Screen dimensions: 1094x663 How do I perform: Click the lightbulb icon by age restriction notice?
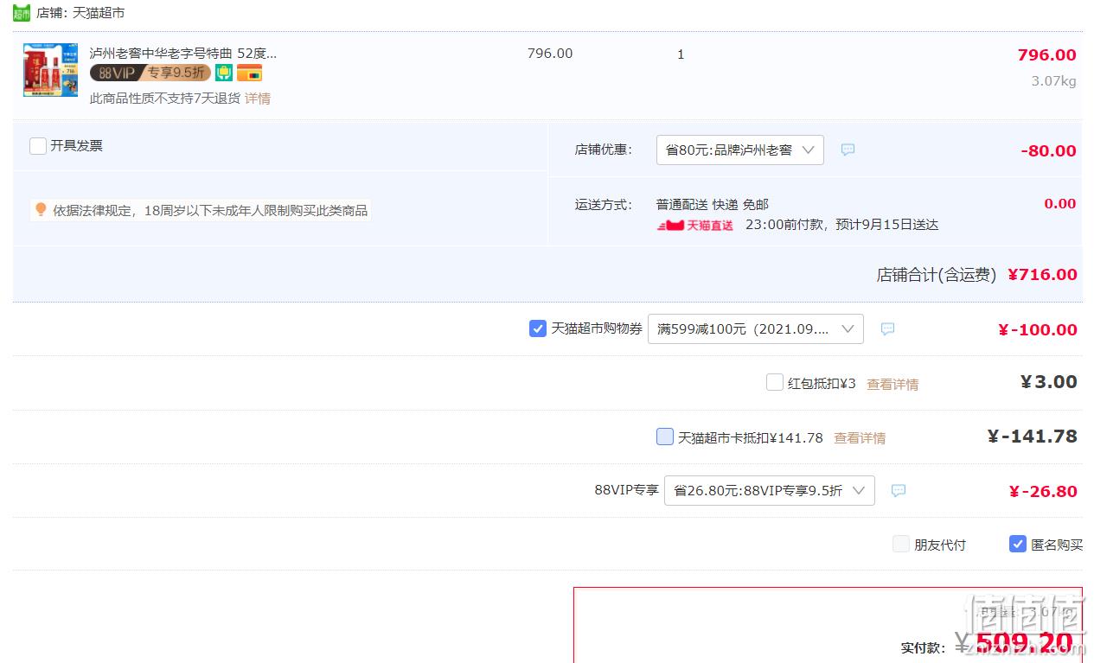(41, 209)
